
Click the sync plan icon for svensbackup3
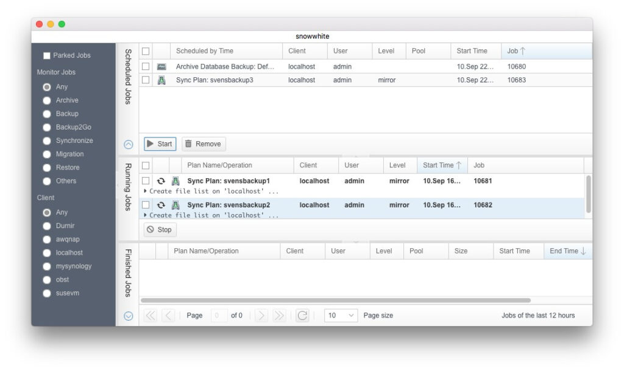161,80
